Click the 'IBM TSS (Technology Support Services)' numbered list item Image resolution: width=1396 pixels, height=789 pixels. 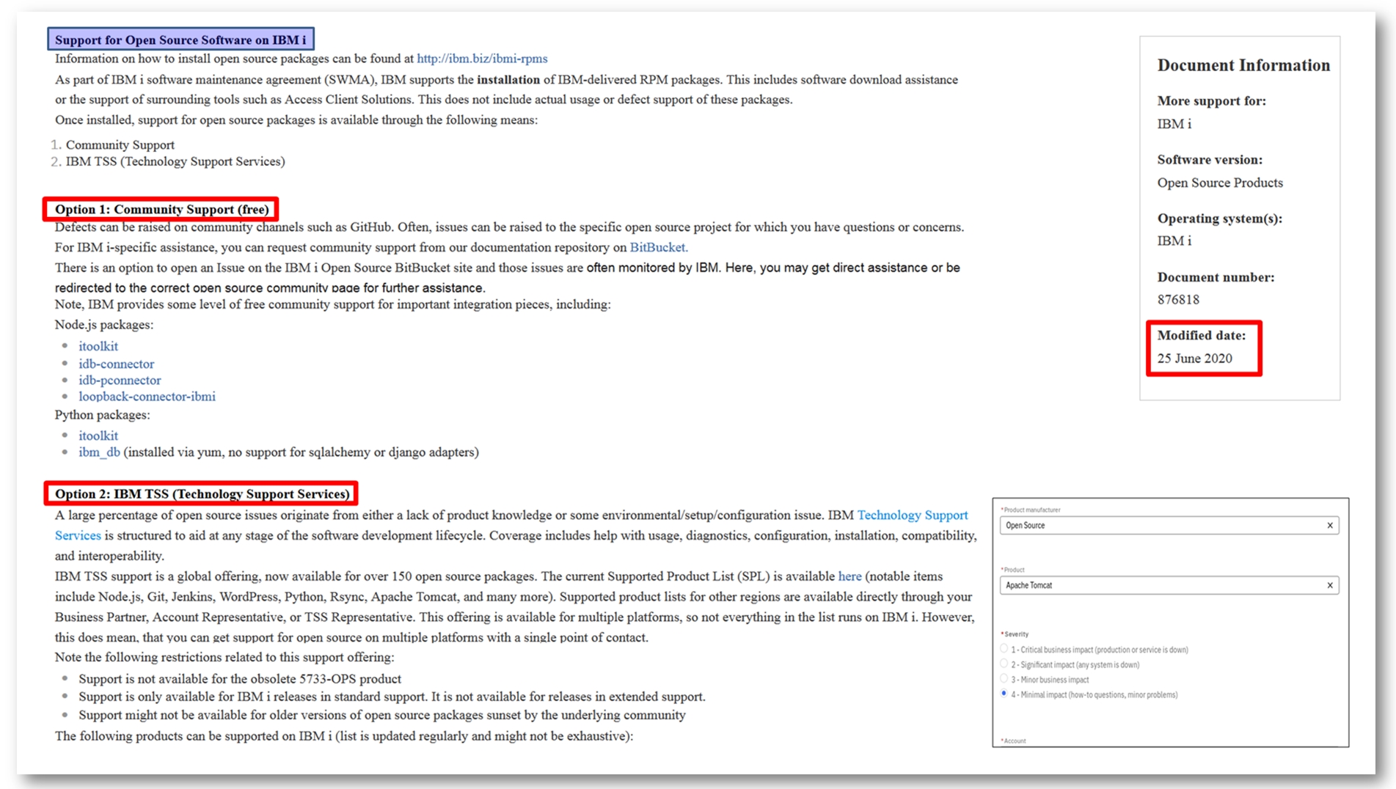coord(175,161)
